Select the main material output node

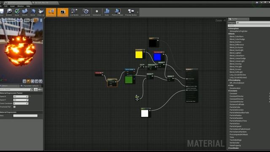[x=192, y=85]
